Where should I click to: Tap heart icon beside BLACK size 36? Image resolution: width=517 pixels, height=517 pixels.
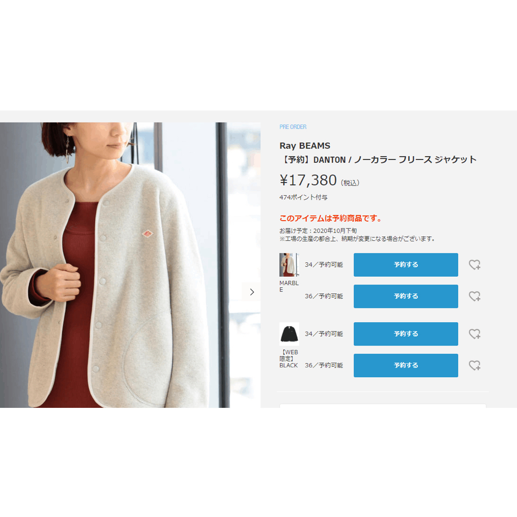tap(474, 365)
